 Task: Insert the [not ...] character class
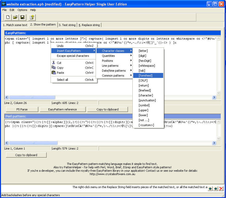tap(148, 120)
